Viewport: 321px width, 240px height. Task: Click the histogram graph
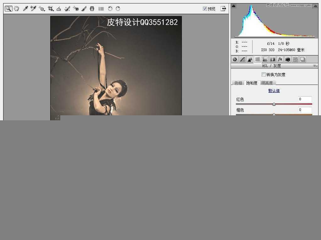[x=274, y=21]
